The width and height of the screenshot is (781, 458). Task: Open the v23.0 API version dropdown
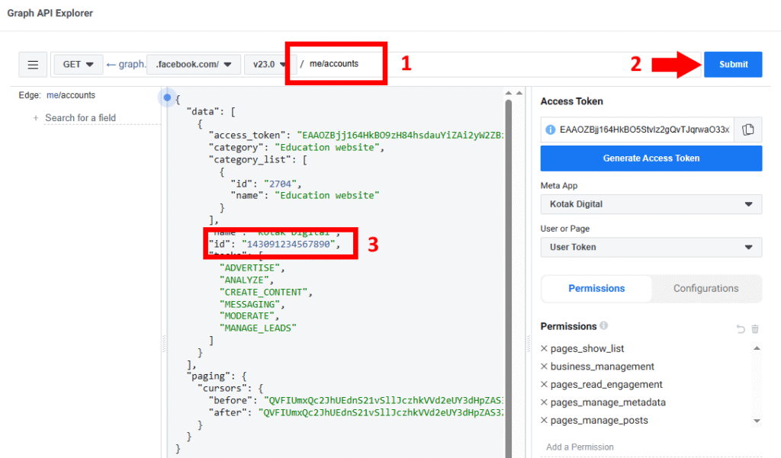coord(269,65)
